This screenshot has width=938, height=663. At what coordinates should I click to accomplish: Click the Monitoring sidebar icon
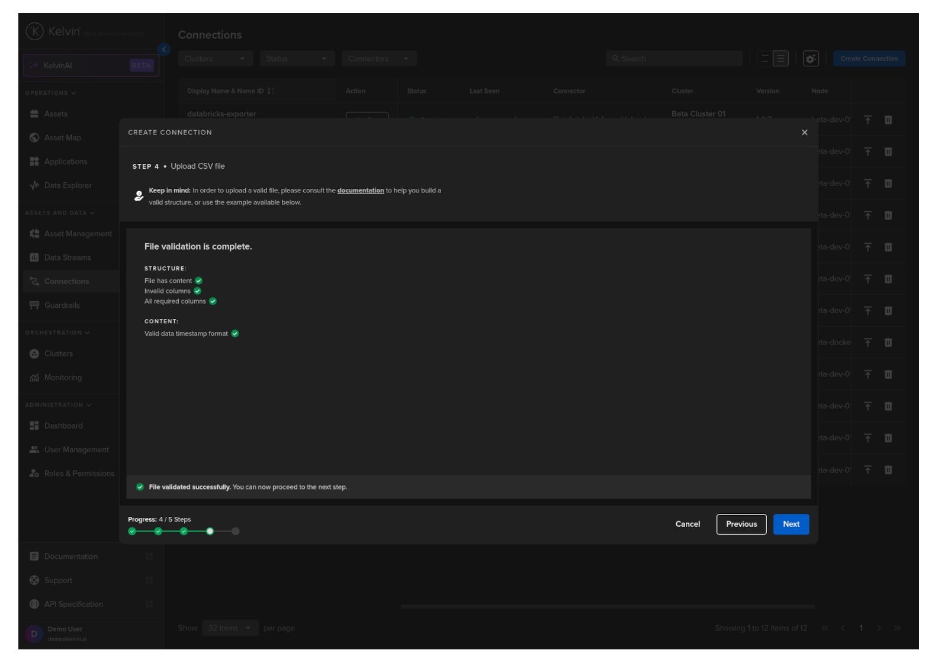[34, 378]
